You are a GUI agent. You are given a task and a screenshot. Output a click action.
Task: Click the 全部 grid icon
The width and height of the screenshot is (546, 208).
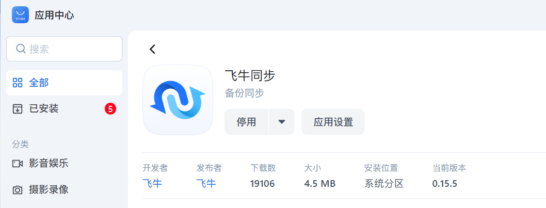[x=18, y=83]
